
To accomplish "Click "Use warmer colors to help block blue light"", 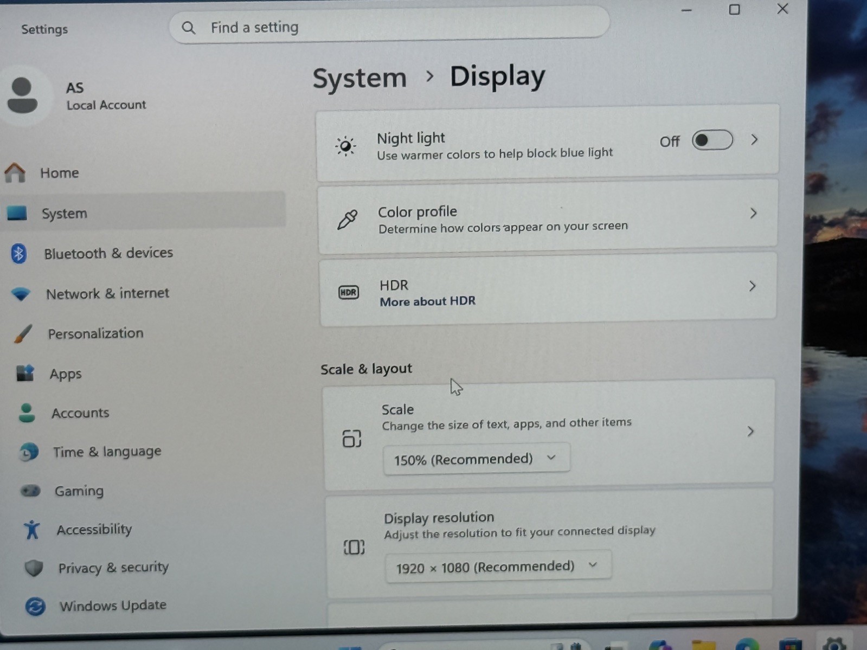I will coord(494,154).
